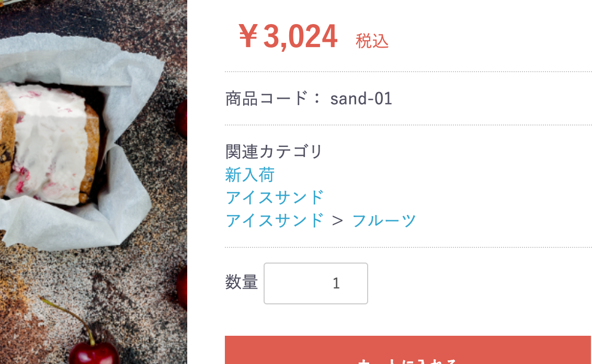The height and width of the screenshot is (364, 592).
Task: Open the standalone アイスサンド category link
Action: (275, 198)
